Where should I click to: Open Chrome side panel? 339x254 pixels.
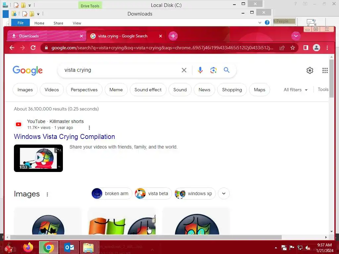click(x=306, y=48)
